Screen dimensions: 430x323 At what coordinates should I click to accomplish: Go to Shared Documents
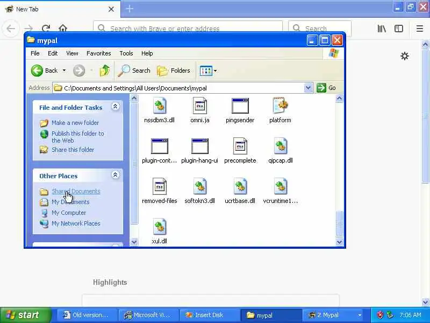[x=76, y=191]
